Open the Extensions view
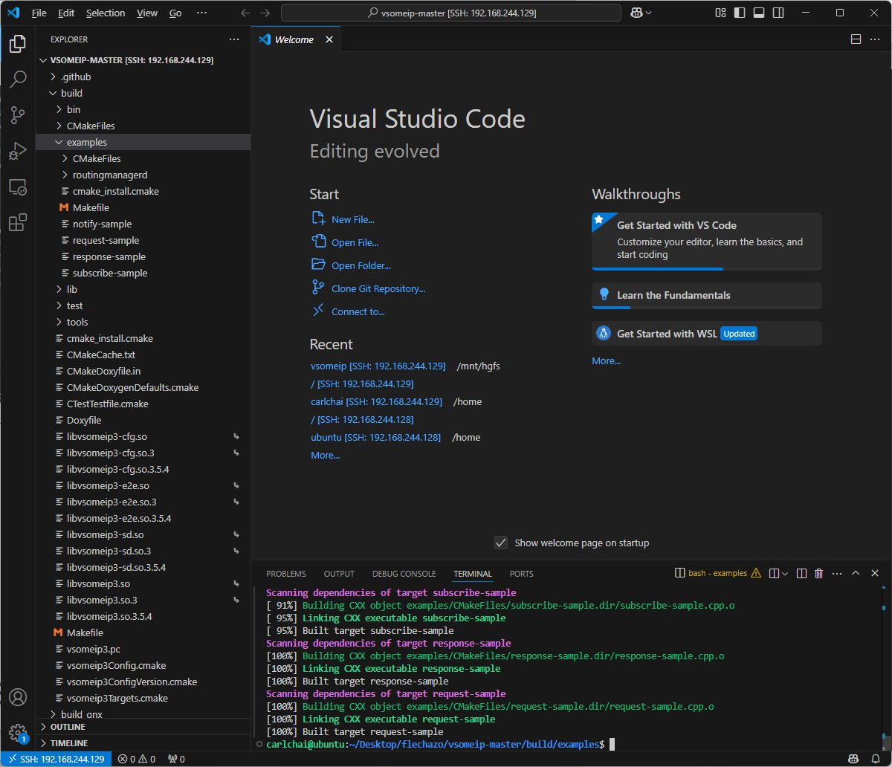Screen dimensions: 892x767 (18, 222)
